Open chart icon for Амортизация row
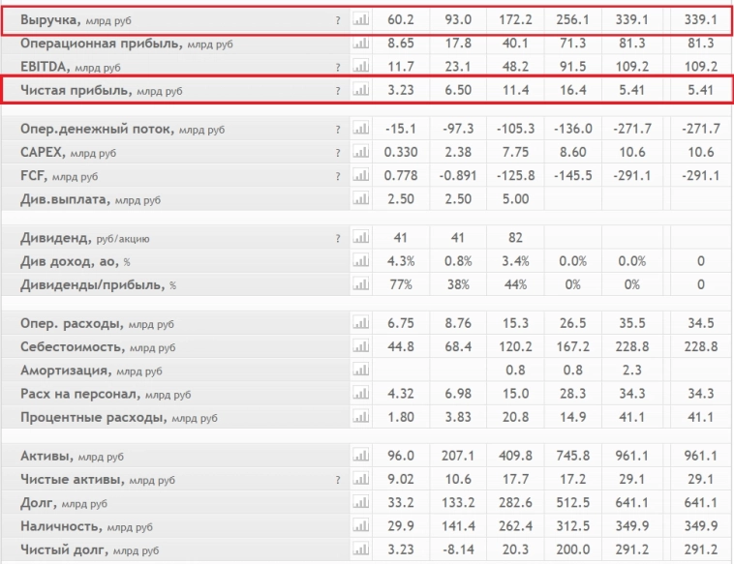Screen dimensions: 734x564 point(360,370)
